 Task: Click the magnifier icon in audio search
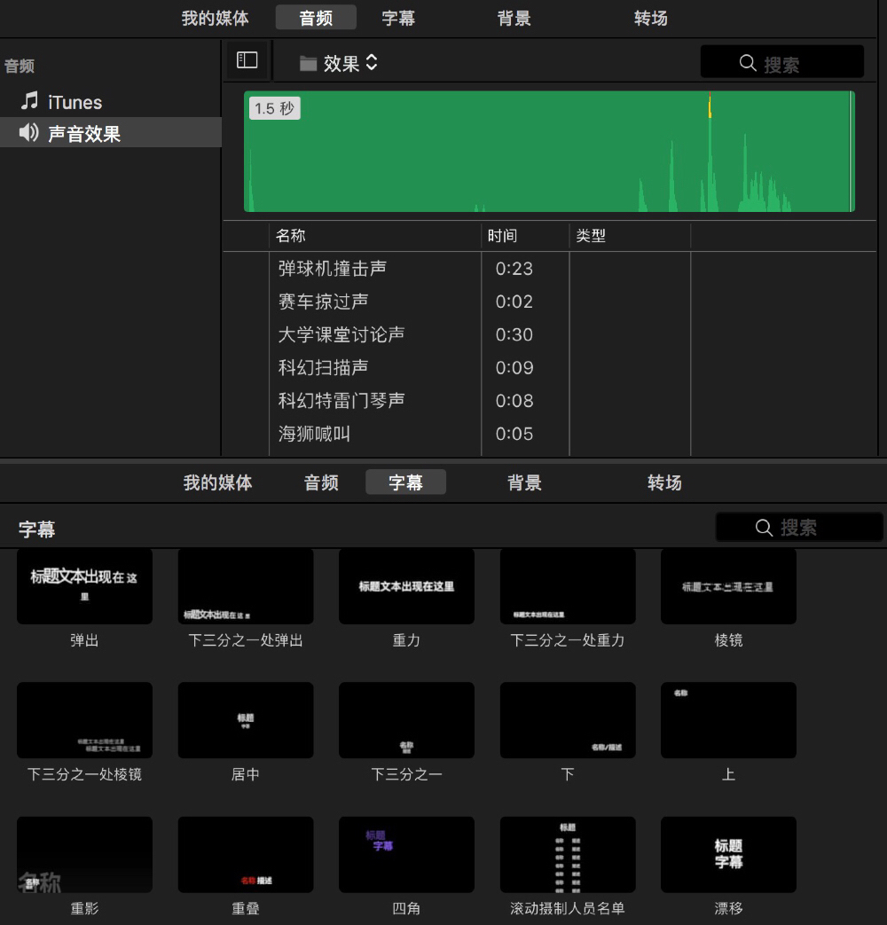click(x=748, y=63)
